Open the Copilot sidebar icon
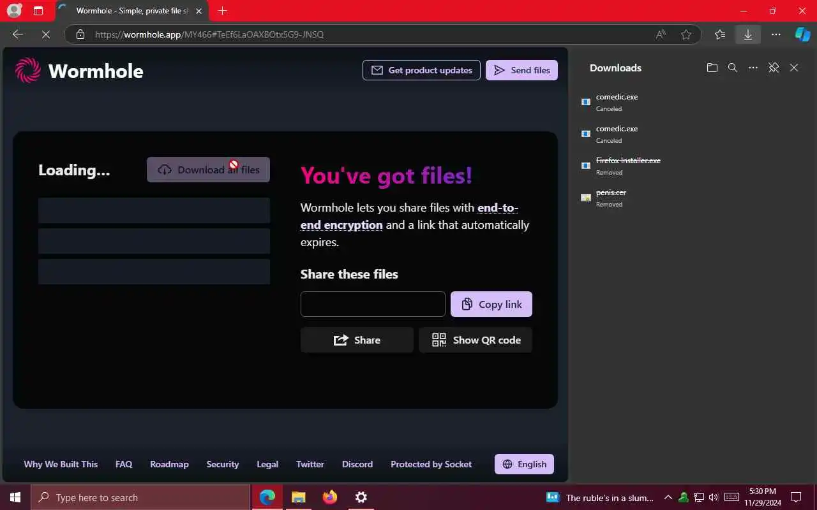 (802, 34)
